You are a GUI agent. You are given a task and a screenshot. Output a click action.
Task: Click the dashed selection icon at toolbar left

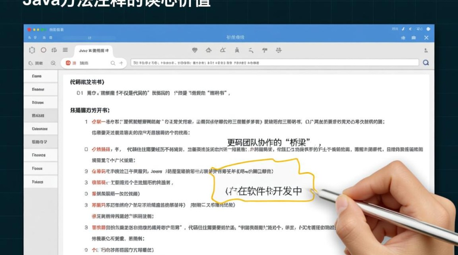click(x=32, y=50)
